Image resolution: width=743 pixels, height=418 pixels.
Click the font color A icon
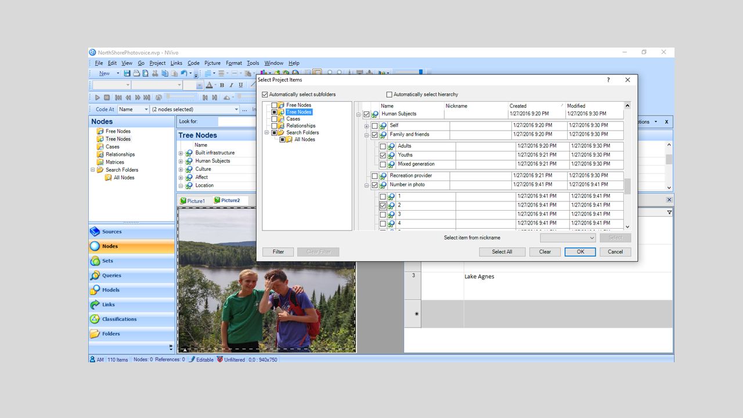tap(209, 85)
